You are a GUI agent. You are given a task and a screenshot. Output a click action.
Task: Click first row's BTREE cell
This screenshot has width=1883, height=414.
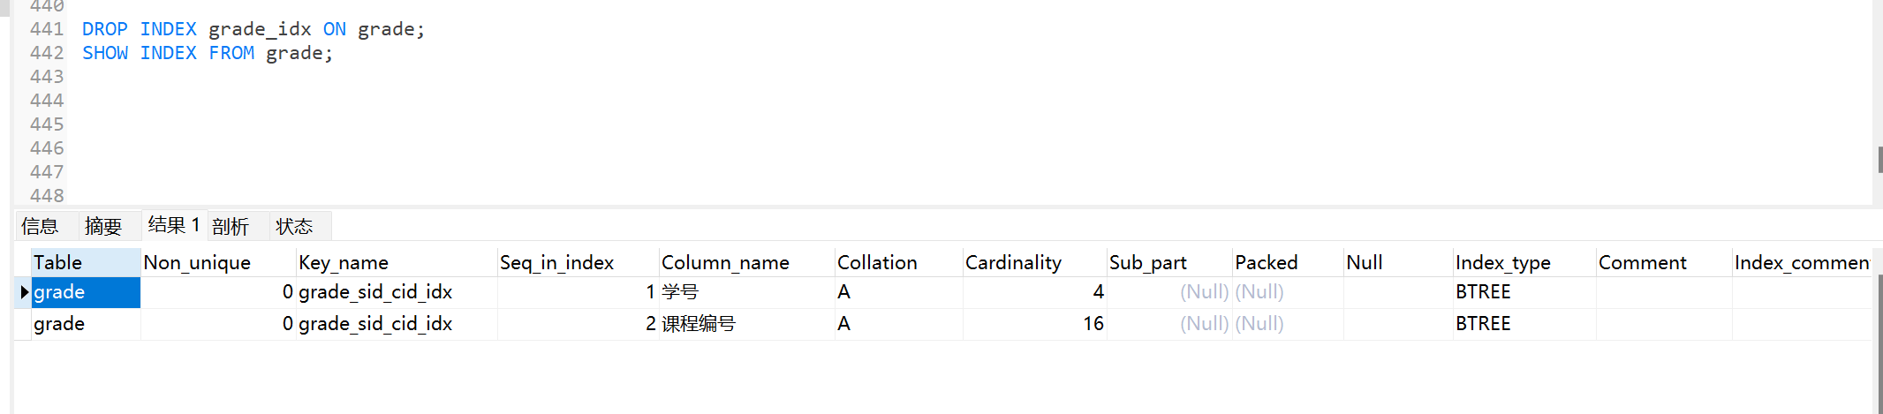click(1483, 292)
